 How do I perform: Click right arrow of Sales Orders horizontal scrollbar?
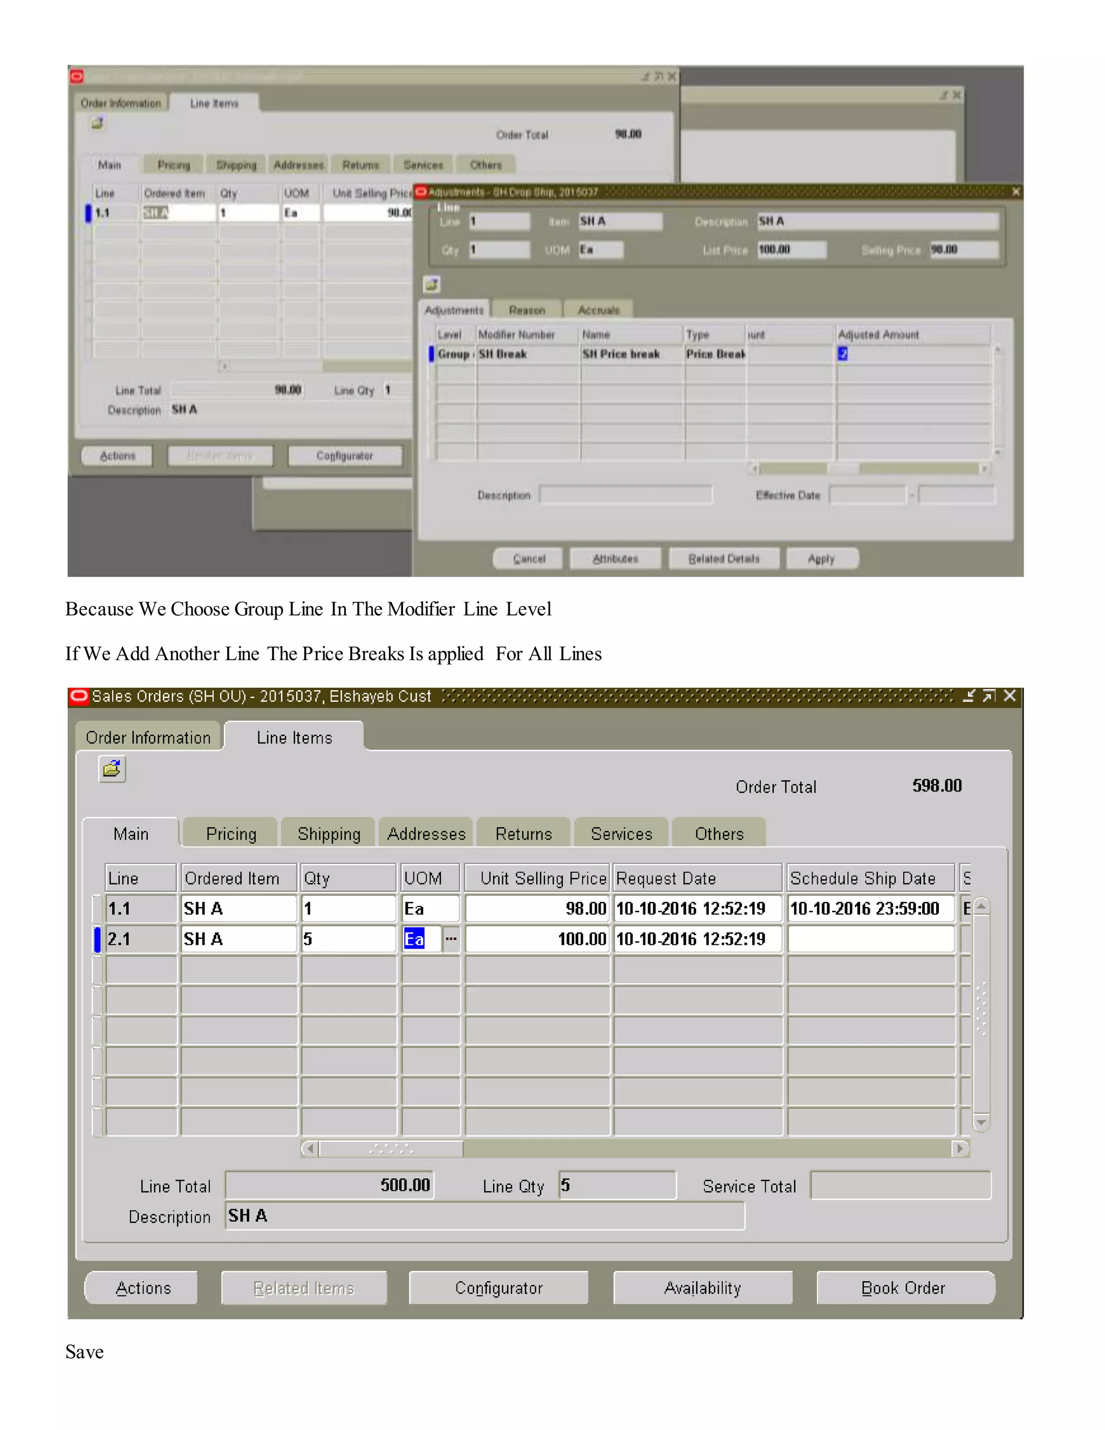960,1148
